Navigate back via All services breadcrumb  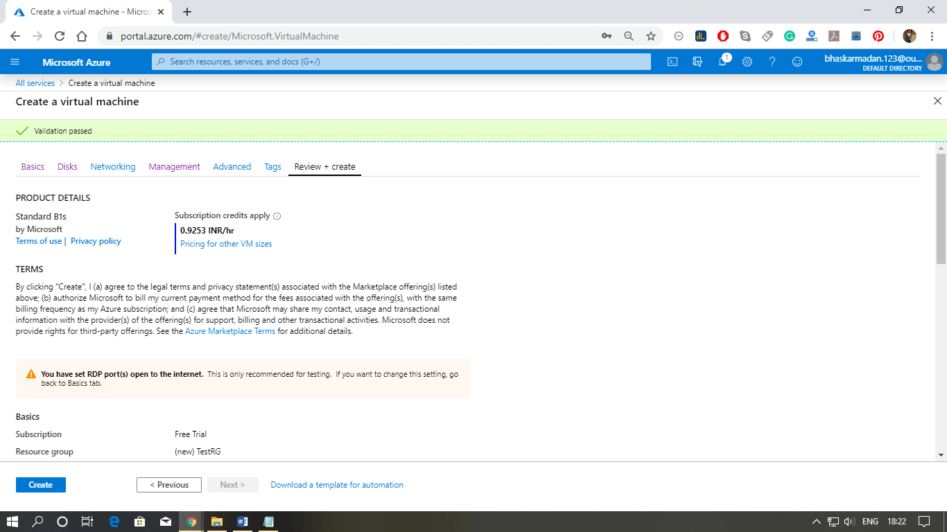pyautogui.click(x=35, y=82)
